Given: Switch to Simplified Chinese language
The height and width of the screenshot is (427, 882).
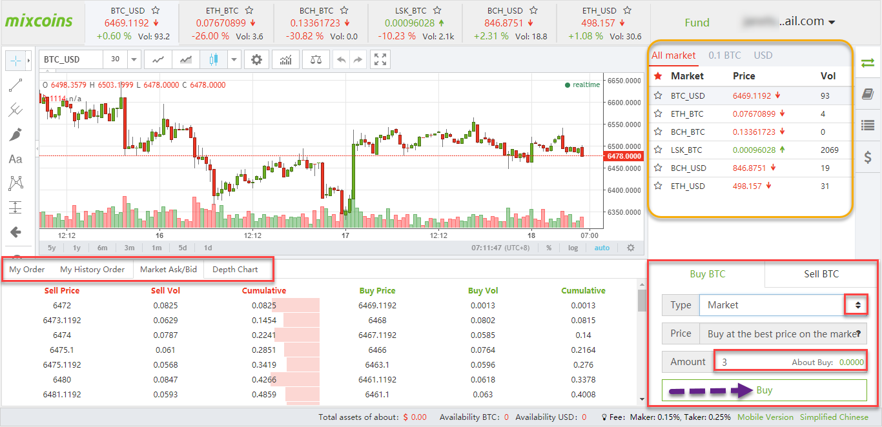Looking at the screenshot, I should pos(834,417).
